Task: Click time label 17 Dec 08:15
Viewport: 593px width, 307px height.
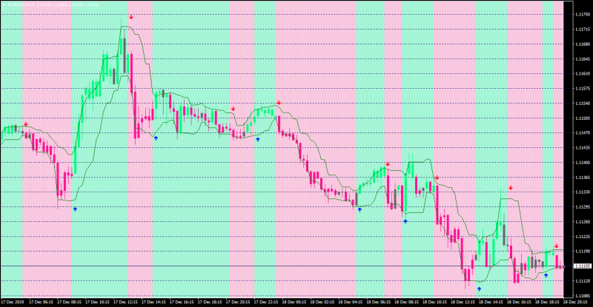Action: 69,302
